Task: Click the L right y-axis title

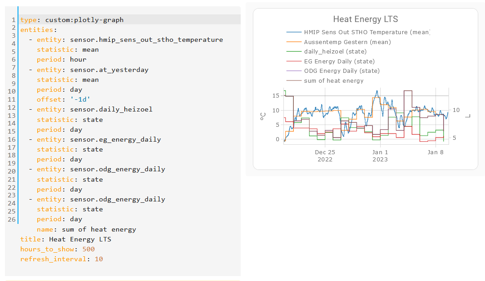Action: 468,116
